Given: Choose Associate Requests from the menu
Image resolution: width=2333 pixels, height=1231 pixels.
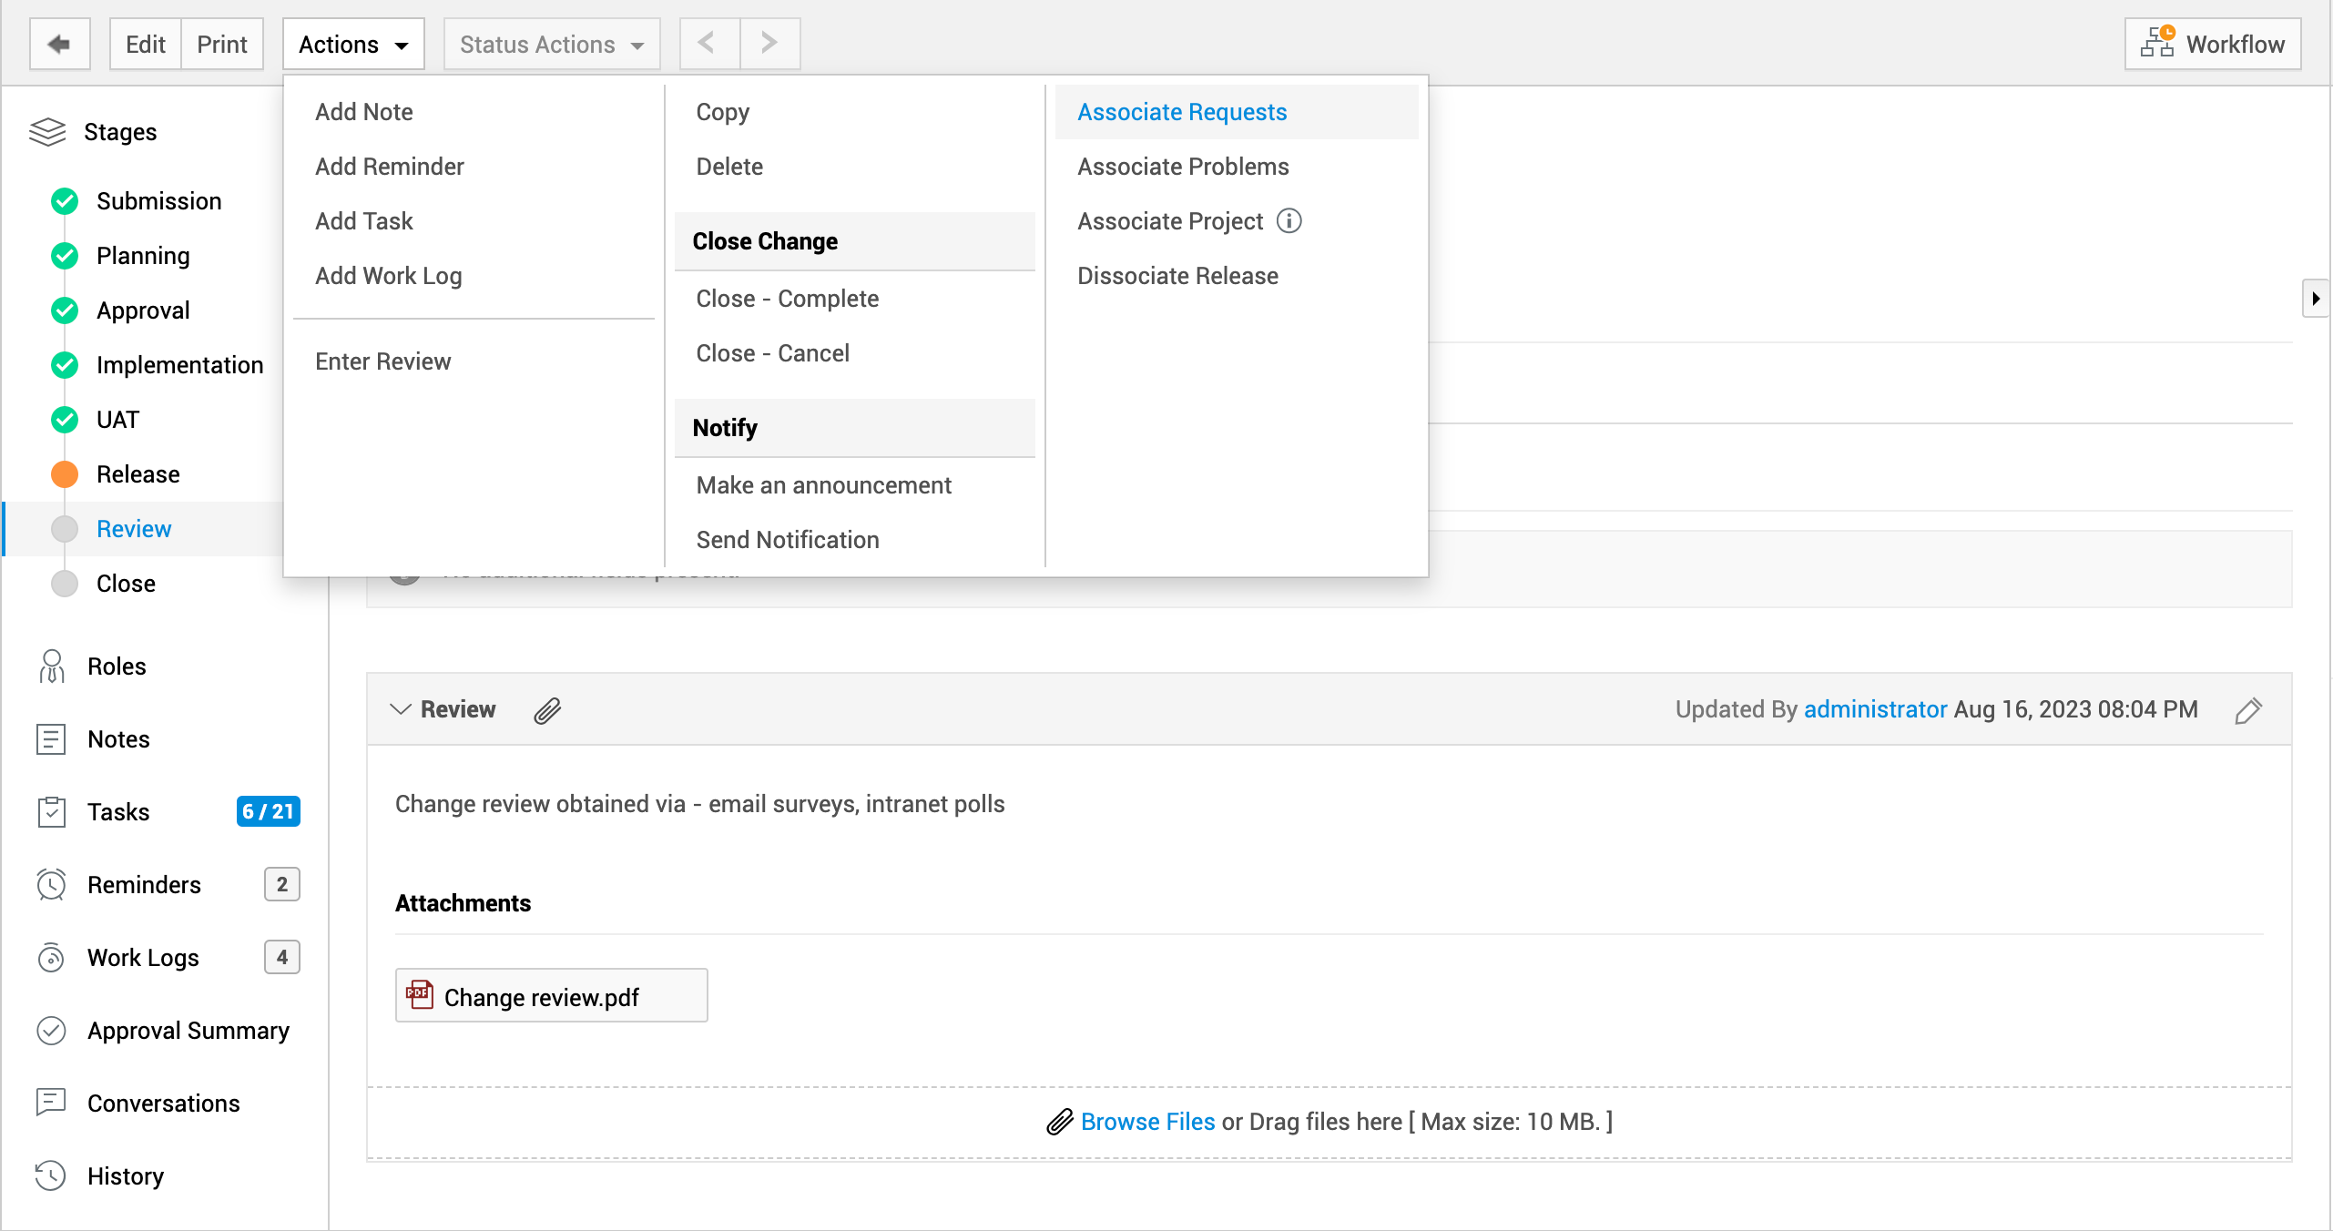Looking at the screenshot, I should pos(1182,112).
